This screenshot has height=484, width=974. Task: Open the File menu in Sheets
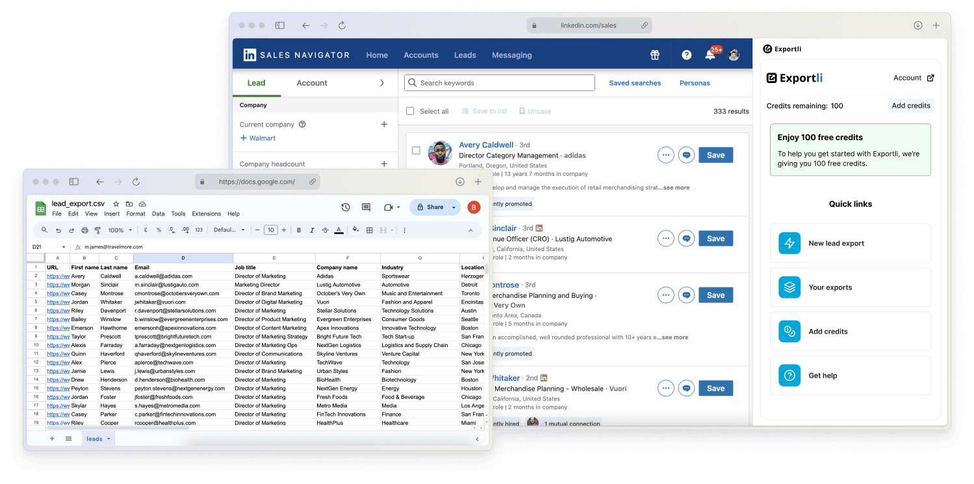point(57,213)
